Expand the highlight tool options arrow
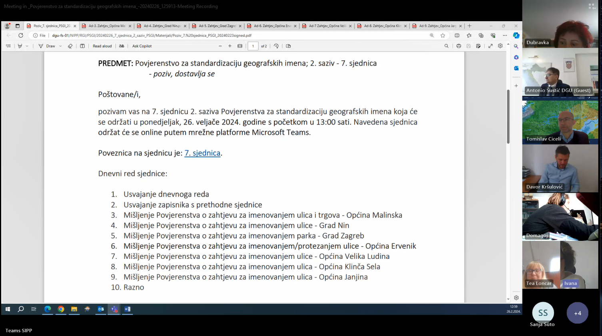Image resolution: width=602 pixels, height=336 pixels. click(x=27, y=46)
